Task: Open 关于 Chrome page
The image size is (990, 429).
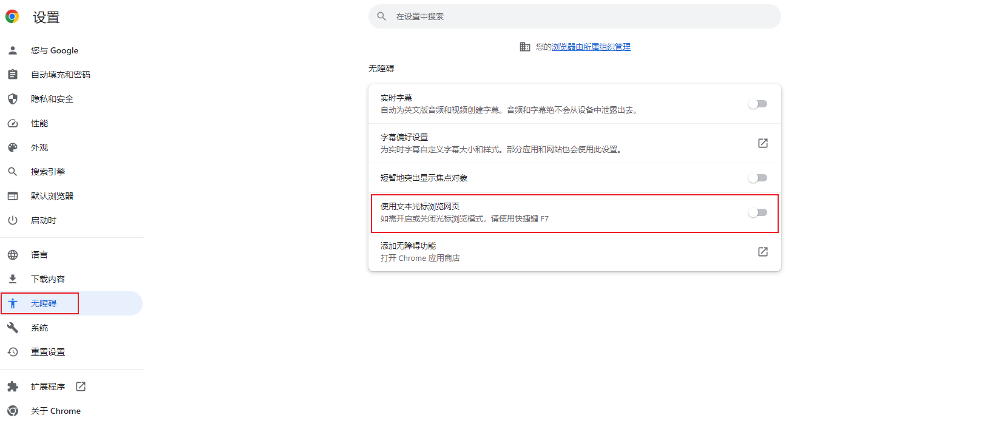Action: pyautogui.click(x=55, y=411)
